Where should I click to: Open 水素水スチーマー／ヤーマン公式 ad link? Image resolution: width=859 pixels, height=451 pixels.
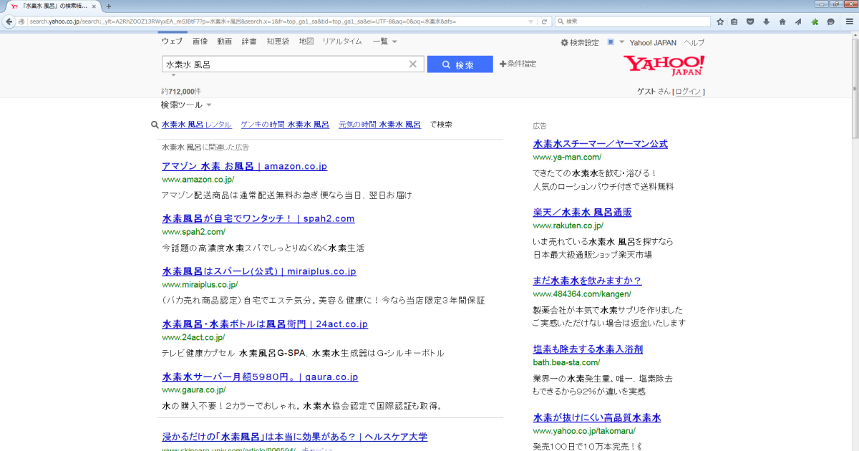(x=600, y=144)
